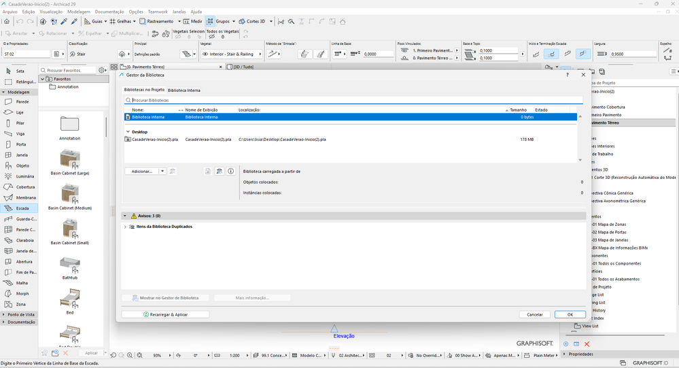Toggle second stair start-end option (highlighted)
Image resolution: width=679 pixels, height=368 pixels.
[x=551, y=54]
